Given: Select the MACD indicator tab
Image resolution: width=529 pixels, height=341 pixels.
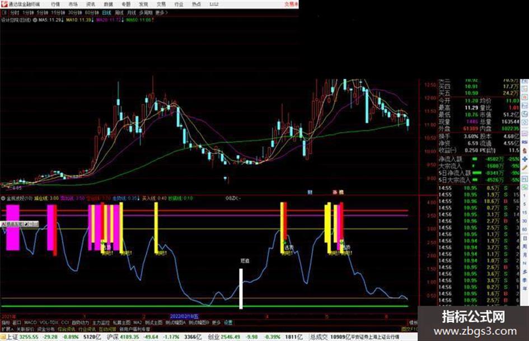Looking at the screenshot, I should [30, 323].
